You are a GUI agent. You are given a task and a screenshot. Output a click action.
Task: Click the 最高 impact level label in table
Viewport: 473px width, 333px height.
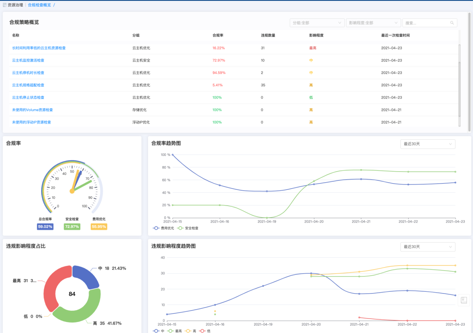point(313,48)
